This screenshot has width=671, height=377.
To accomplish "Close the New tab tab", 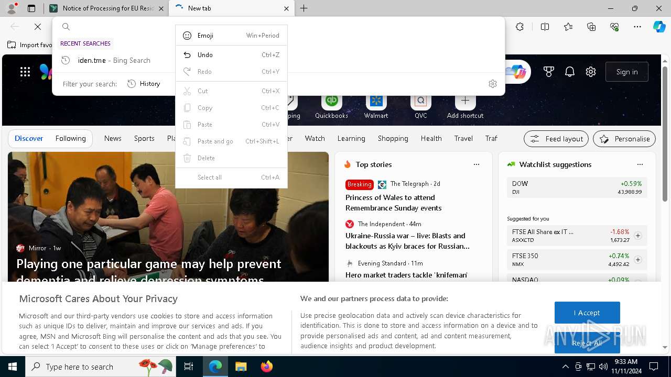I will coord(286,8).
